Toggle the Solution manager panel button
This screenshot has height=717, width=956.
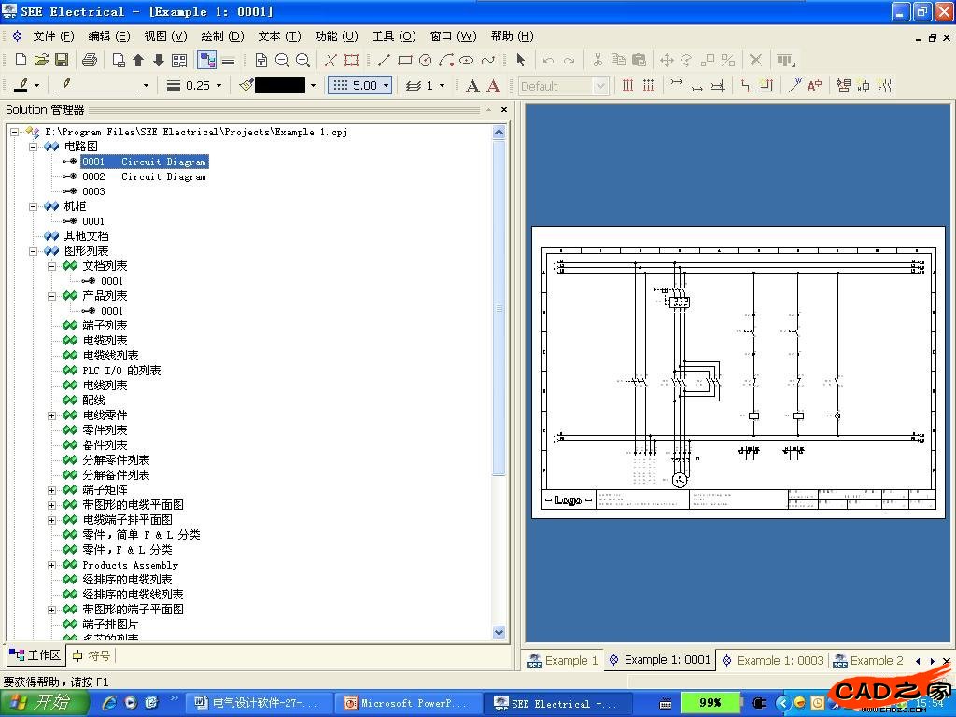point(207,60)
